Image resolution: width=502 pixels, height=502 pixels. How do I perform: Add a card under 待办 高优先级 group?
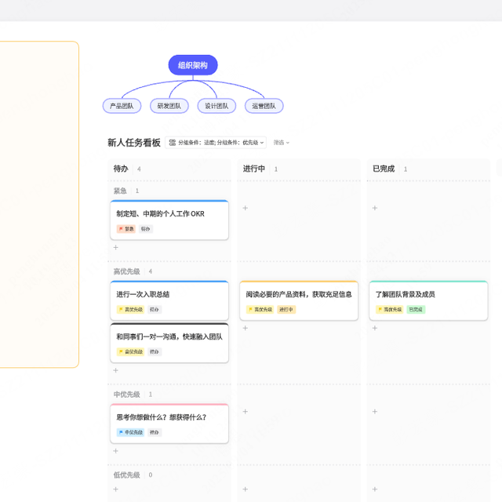pyautogui.click(x=115, y=370)
